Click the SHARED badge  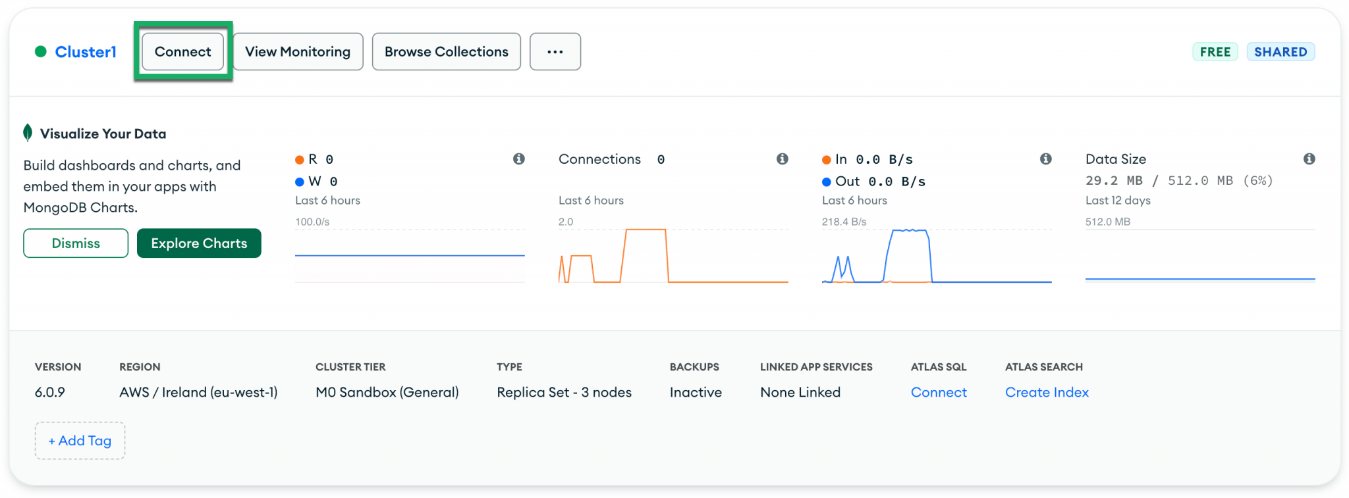tap(1280, 52)
